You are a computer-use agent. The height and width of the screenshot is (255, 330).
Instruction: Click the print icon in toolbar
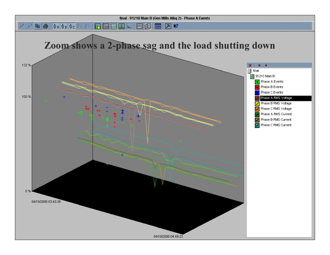[45, 26]
